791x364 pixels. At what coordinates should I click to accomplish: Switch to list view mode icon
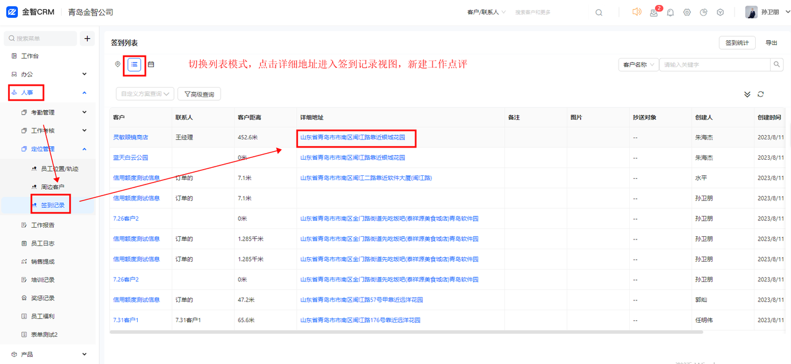134,64
